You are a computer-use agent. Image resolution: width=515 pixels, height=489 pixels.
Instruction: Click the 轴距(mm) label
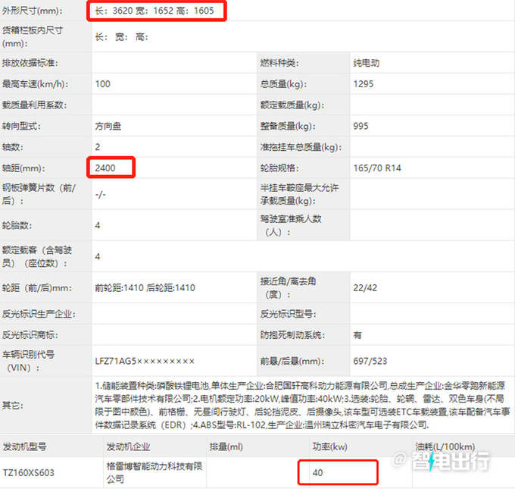23,168
